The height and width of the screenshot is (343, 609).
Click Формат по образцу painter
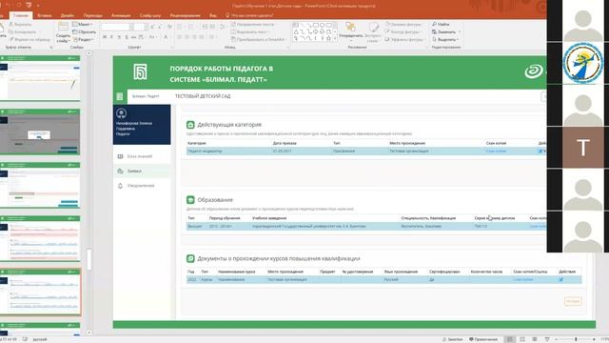tap(29, 39)
